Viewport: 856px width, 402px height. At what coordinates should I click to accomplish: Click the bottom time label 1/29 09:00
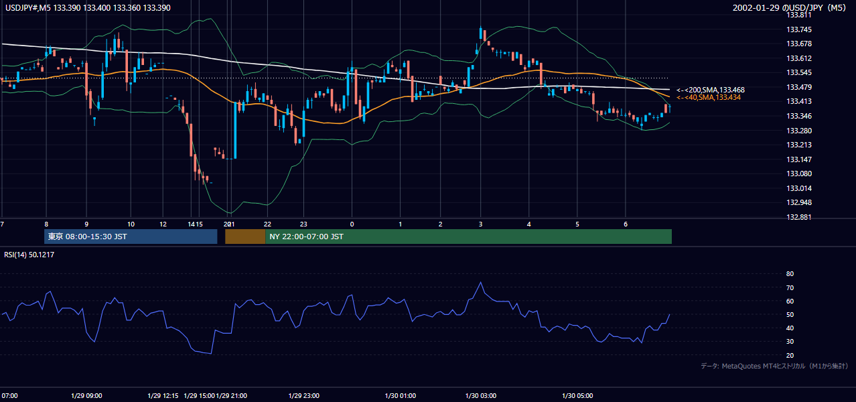(86, 395)
